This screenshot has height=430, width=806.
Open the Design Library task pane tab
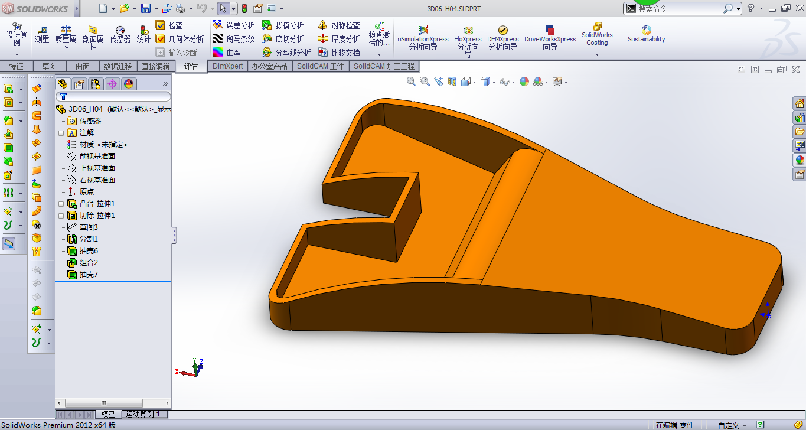(x=800, y=117)
